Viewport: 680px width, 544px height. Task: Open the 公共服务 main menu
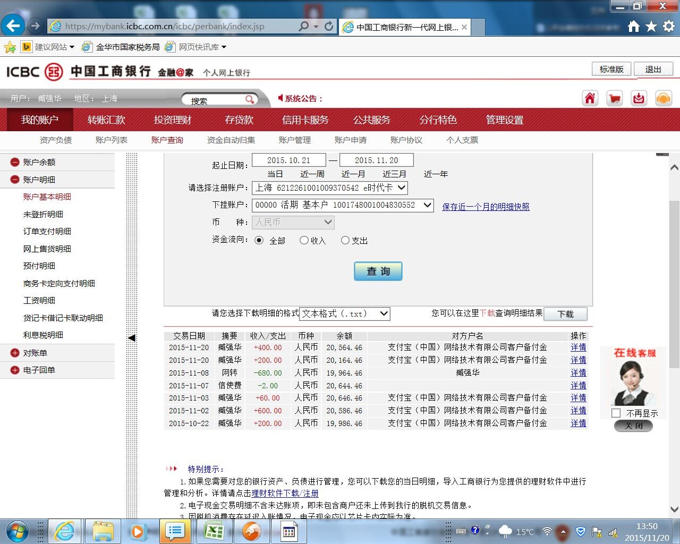[x=372, y=120]
